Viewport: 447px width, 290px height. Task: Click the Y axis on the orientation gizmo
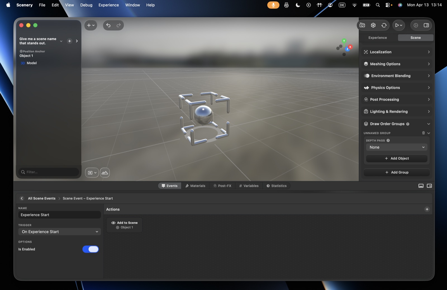pos(344,41)
